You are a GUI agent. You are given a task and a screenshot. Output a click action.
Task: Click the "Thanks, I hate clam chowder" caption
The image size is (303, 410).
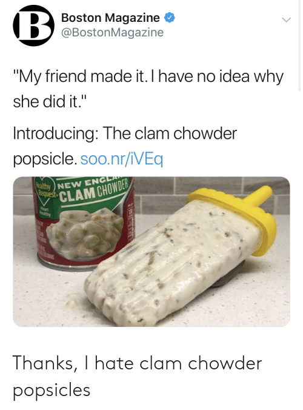coord(137,363)
